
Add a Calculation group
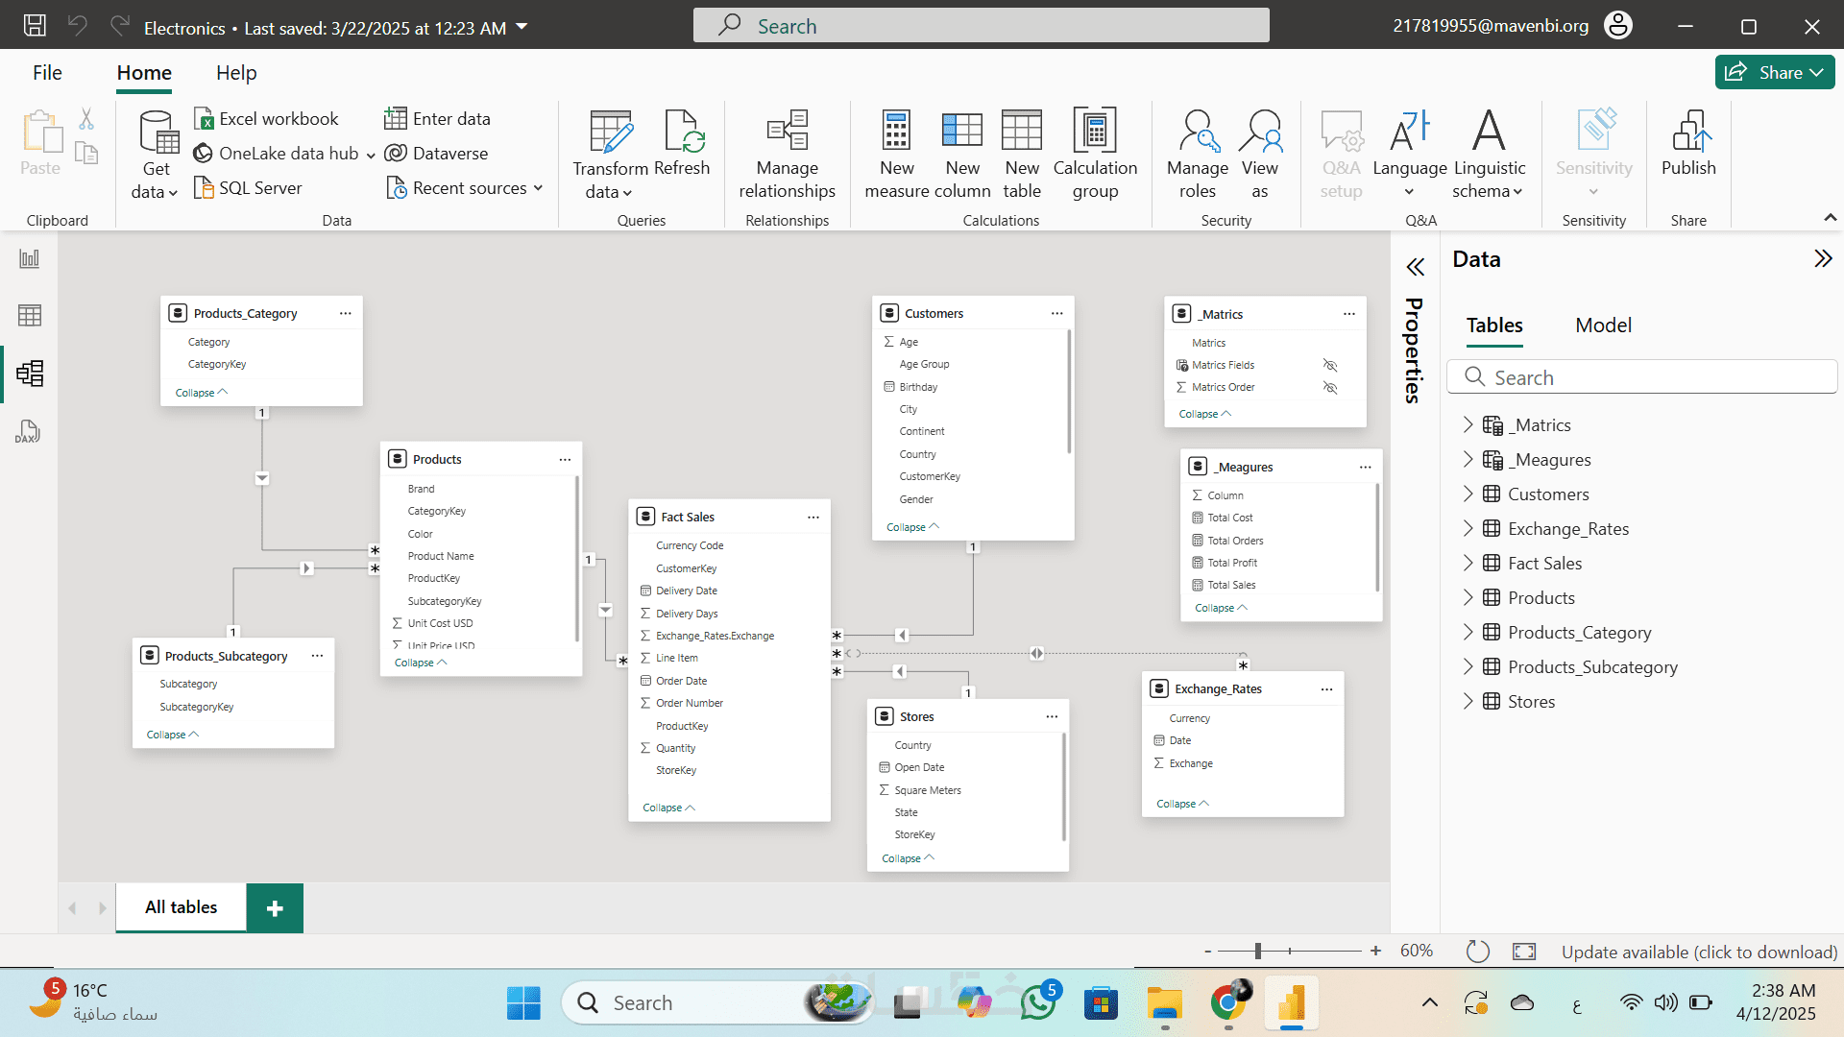(x=1095, y=155)
